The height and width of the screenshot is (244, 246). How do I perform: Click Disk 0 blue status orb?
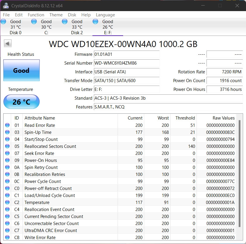[3, 21]
